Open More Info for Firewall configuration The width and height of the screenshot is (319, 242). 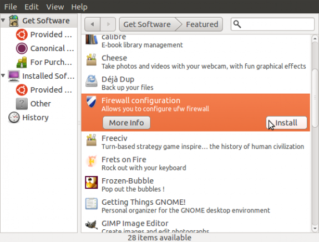(126, 123)
